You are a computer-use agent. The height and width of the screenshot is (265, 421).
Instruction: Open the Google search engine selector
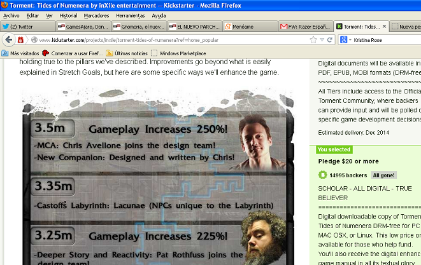[345, 40]
